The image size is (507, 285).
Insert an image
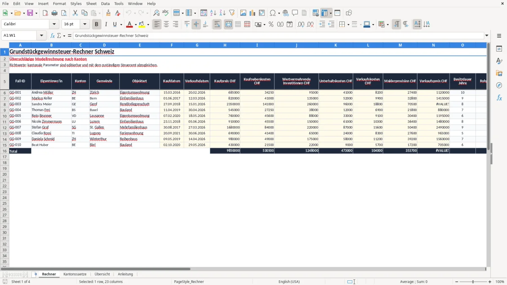click(x=243, y=13)
